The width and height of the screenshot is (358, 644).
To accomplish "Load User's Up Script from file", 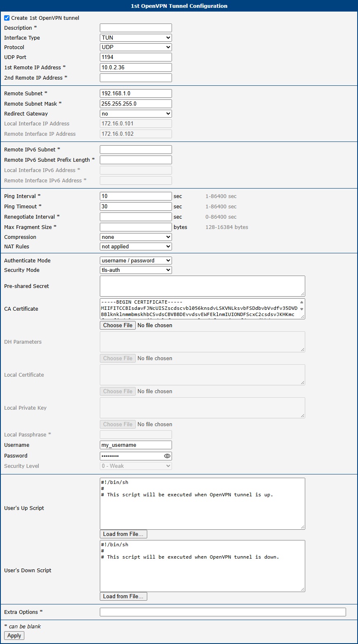I will tap(123, 534).
